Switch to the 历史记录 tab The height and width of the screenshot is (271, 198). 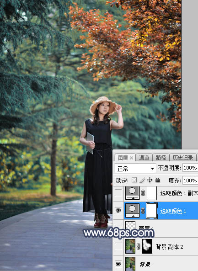tap(183, 158)
